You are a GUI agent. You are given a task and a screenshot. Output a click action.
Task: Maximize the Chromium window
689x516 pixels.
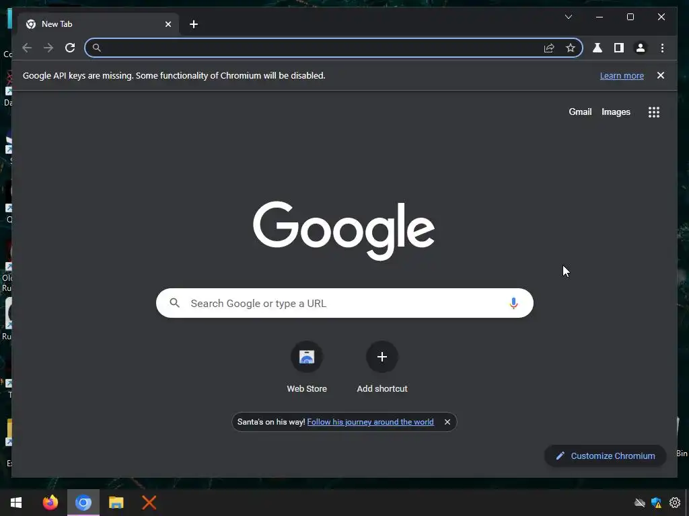(630, 17)
